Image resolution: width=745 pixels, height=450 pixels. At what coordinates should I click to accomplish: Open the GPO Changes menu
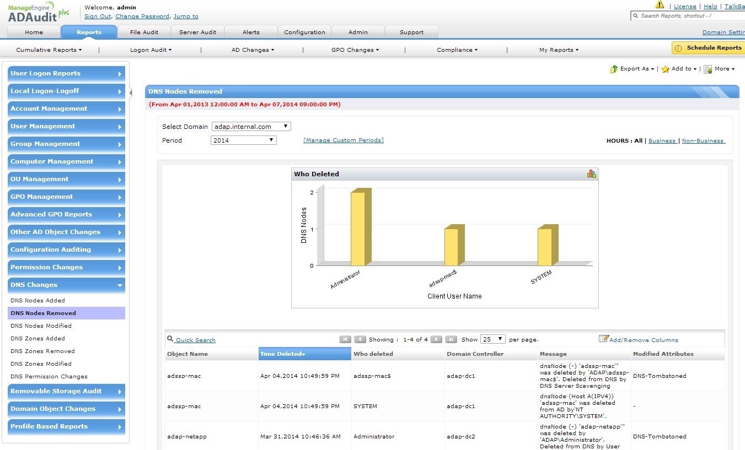(355, 50)
